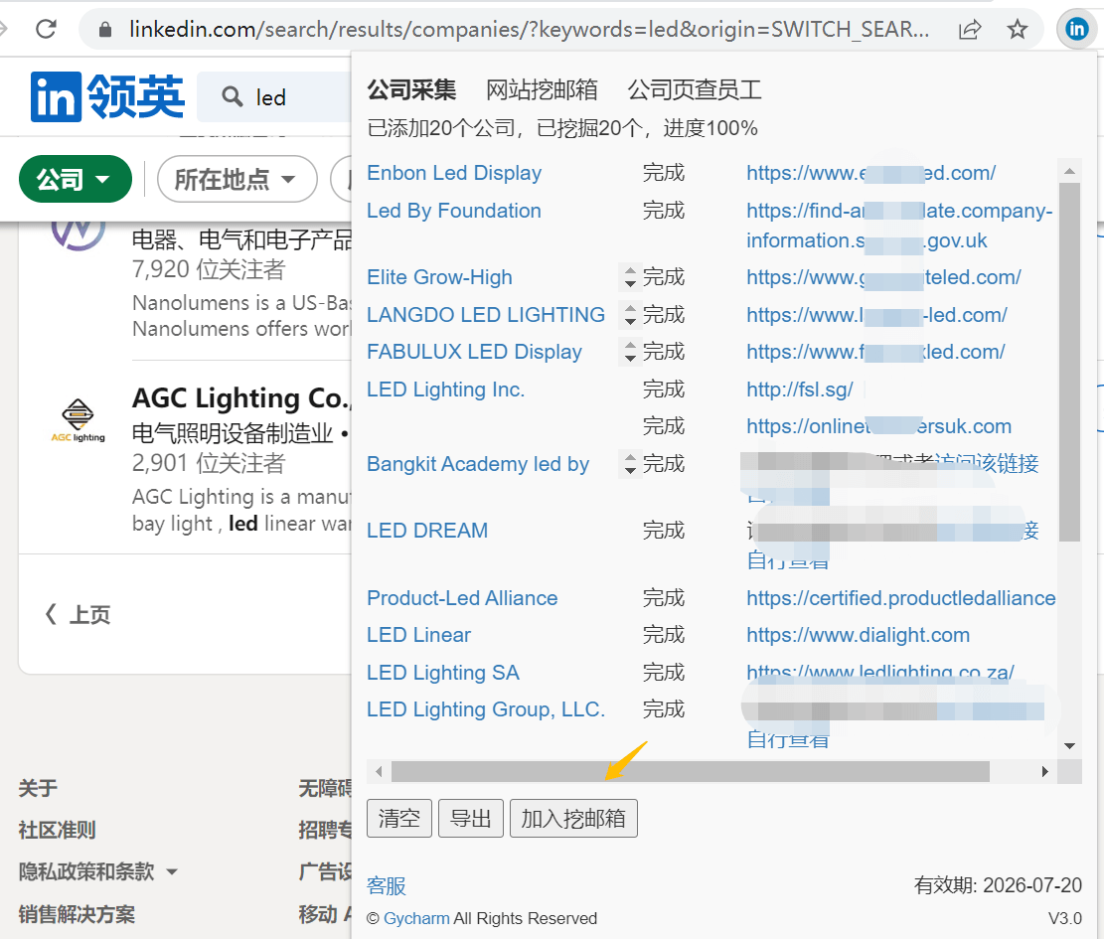This screenshot has height=939, width=1104.
Task: Expand the 所在地点 filter dropdown
Action: 237,180
